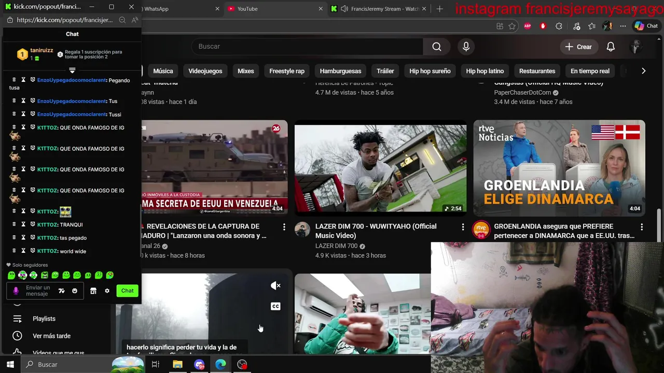
Task: Open the emoji picker in Kick chat
Action: [75, 291]
